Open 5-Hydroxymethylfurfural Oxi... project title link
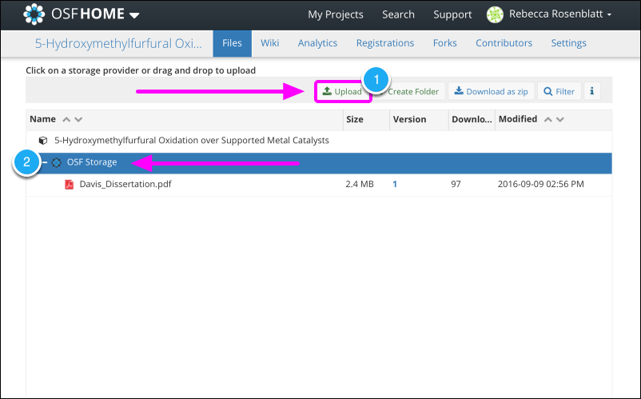Viewport: 641px width, 399px height. point(118,43)
